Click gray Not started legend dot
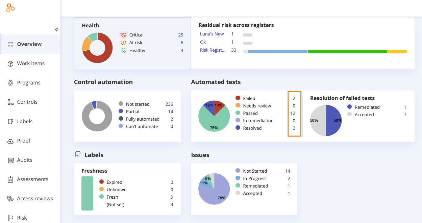The width and height of the screenshot is (422, 223). [121, 104]
